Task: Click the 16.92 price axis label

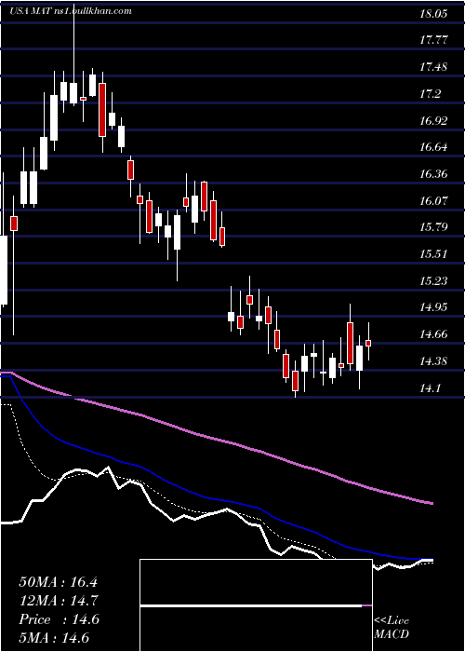Action: click(433, 120)
